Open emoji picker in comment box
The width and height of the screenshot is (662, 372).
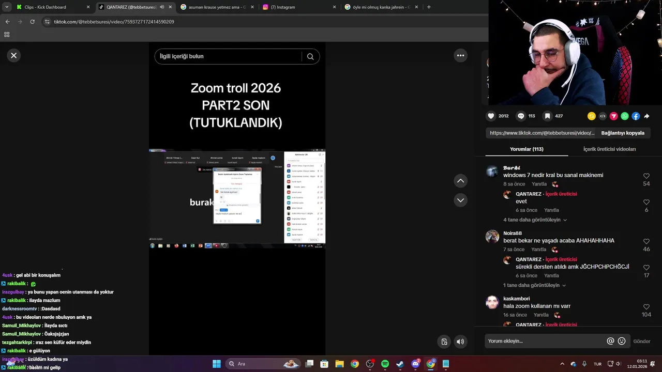[x=622, y=341]
